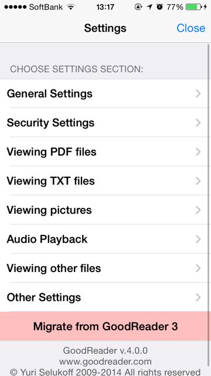The image size is (211, 376).
Task: Expand the Viewing PDF files chevron
Action: tap(198, 152)
